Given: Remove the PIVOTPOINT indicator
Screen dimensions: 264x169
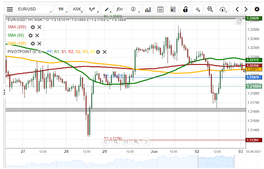Looking at the screenshot, I should point(105,52).
